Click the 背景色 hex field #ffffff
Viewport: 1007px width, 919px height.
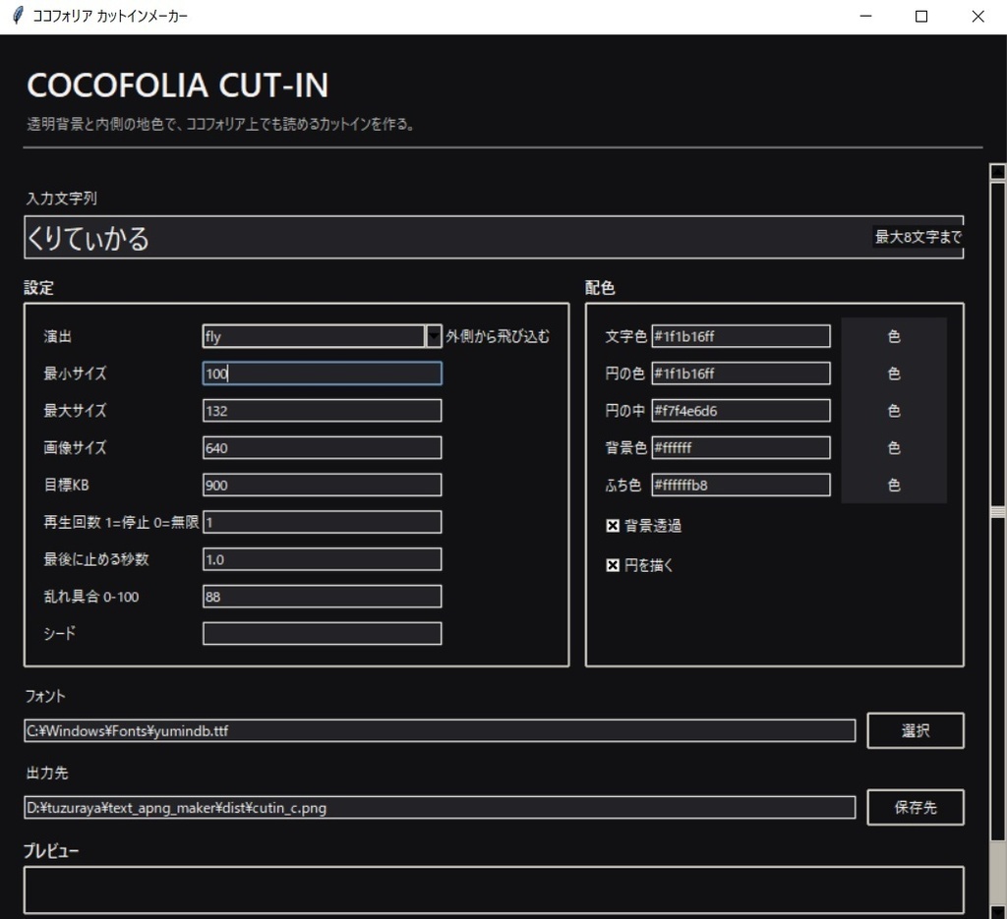coord(740,448)
